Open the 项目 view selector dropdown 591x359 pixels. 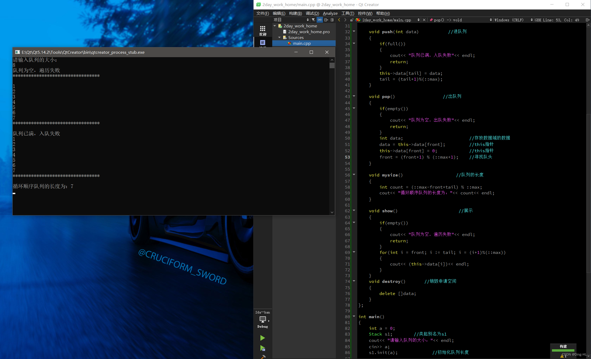pos(291,20)
